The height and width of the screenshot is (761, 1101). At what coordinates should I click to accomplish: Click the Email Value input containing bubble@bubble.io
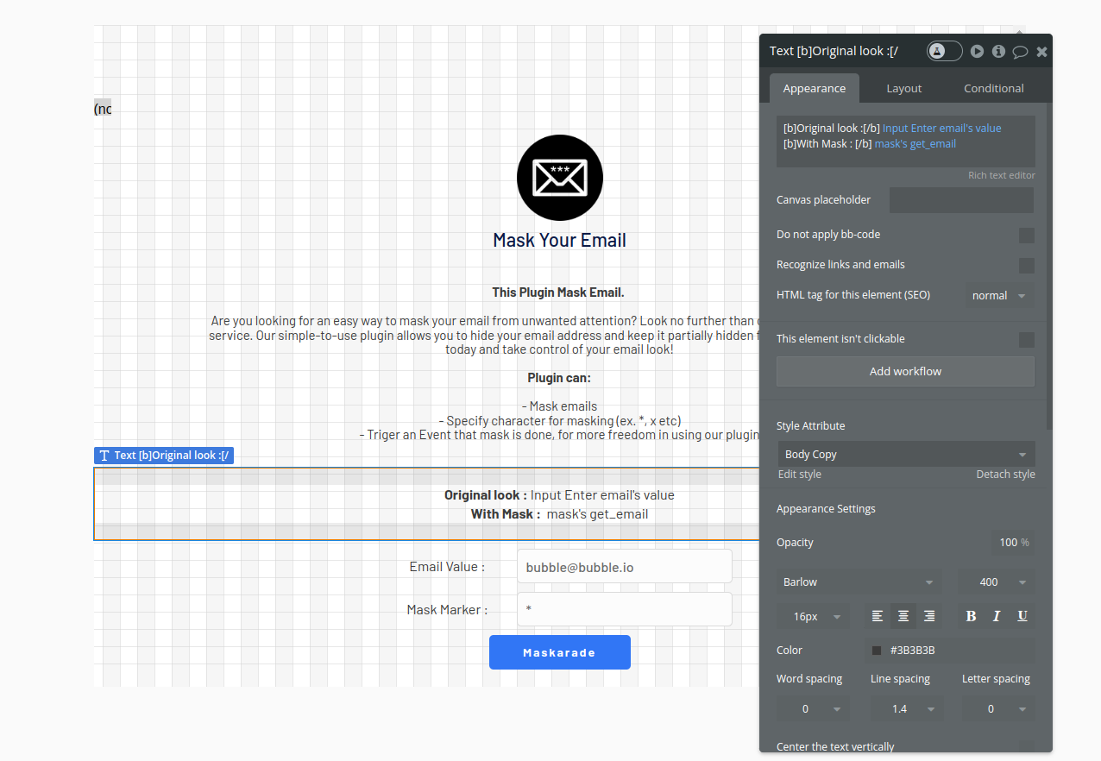(624, 566)
